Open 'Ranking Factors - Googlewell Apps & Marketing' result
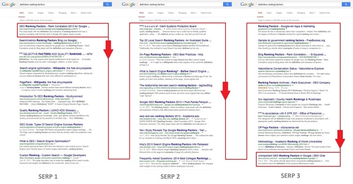 pos(286,26)
